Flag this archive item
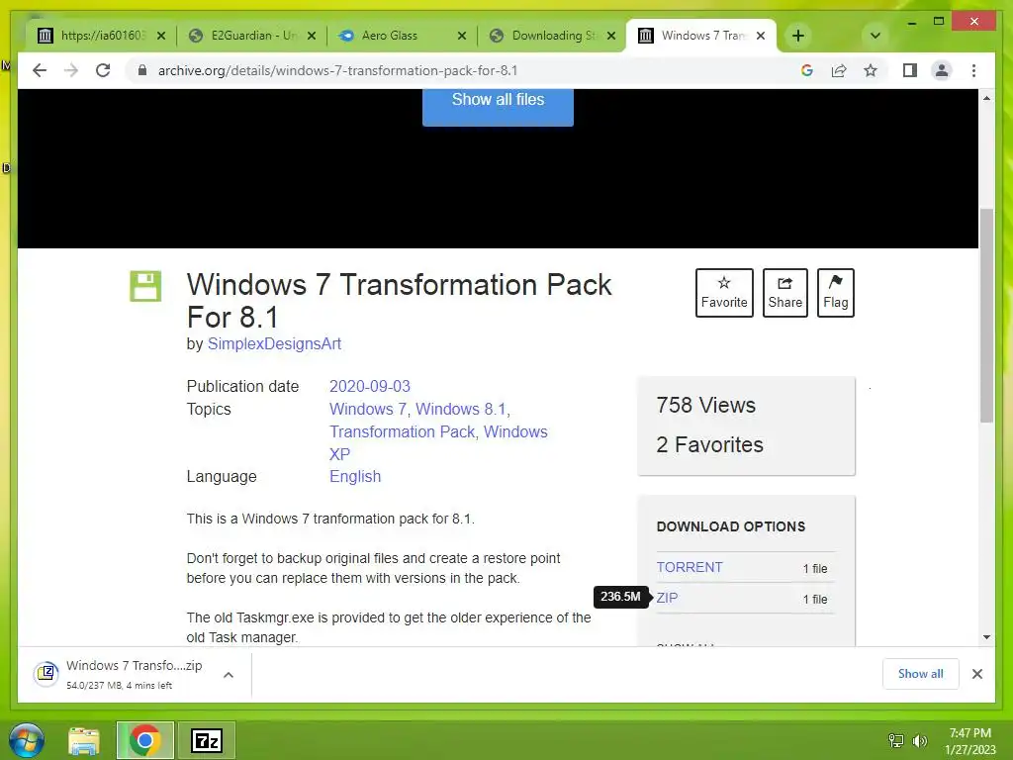The image size is (1013, 760). click(835, 293)
